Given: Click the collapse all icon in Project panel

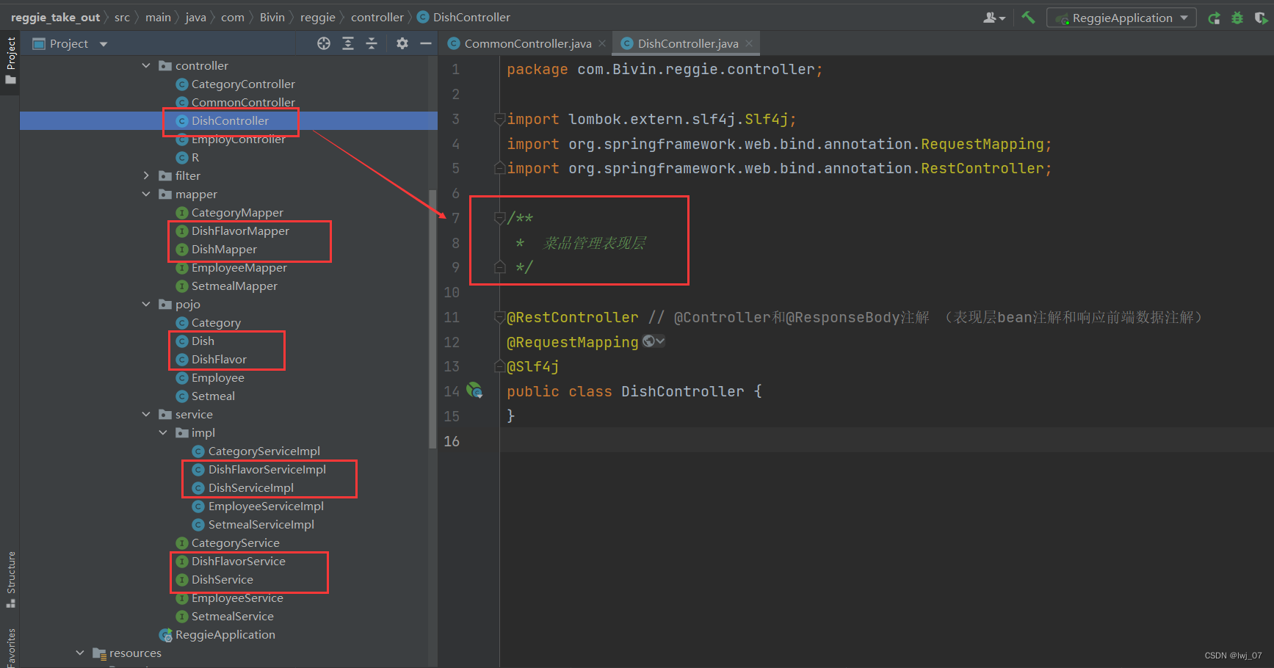Looking at the screenshot, I should [372, 43].
